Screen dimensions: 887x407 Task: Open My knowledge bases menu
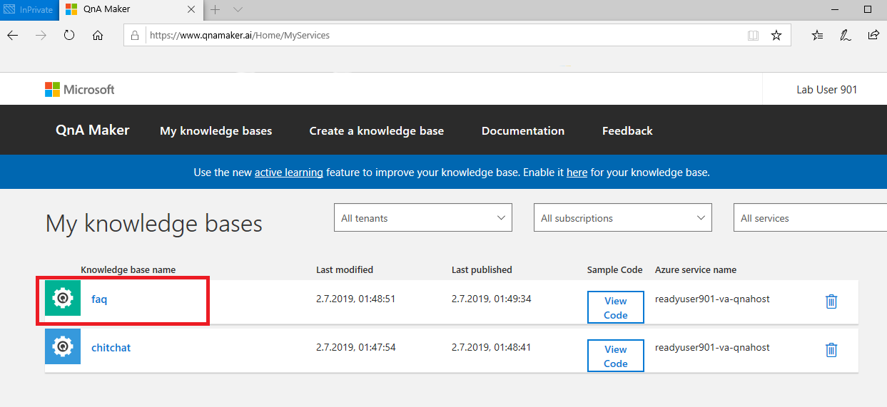[x=216, y=130]
